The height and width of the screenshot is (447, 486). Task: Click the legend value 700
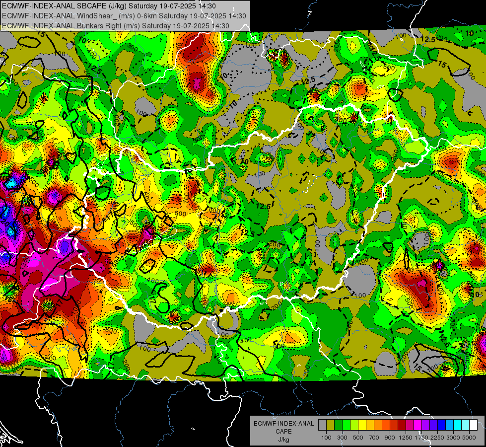(374, 438)
